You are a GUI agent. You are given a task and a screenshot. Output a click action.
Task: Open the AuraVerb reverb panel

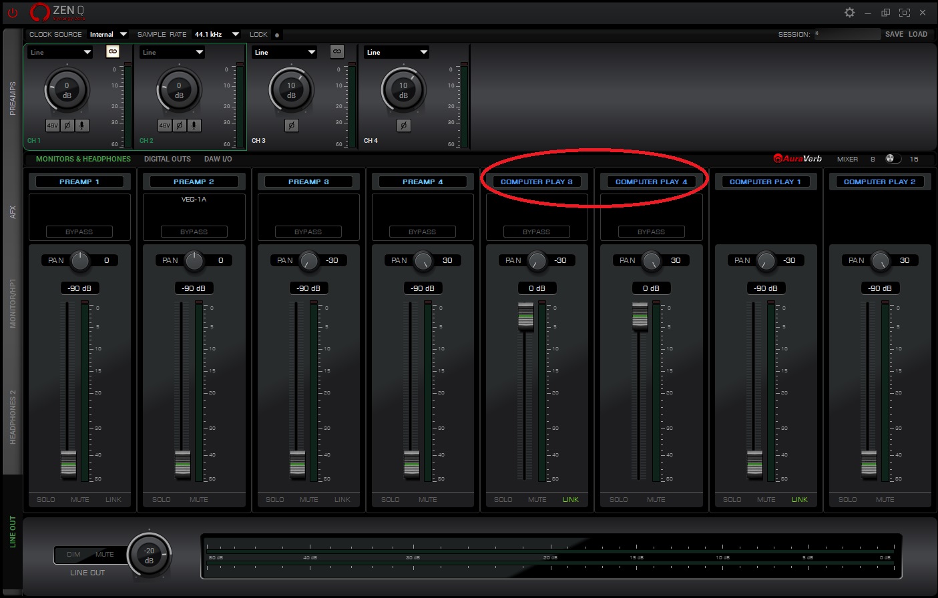pos(798,159)
